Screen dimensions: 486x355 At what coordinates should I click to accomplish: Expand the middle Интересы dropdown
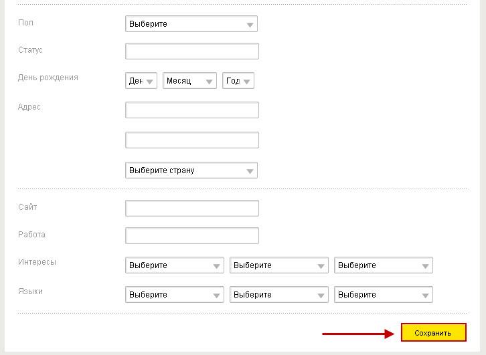coord(278,265)
